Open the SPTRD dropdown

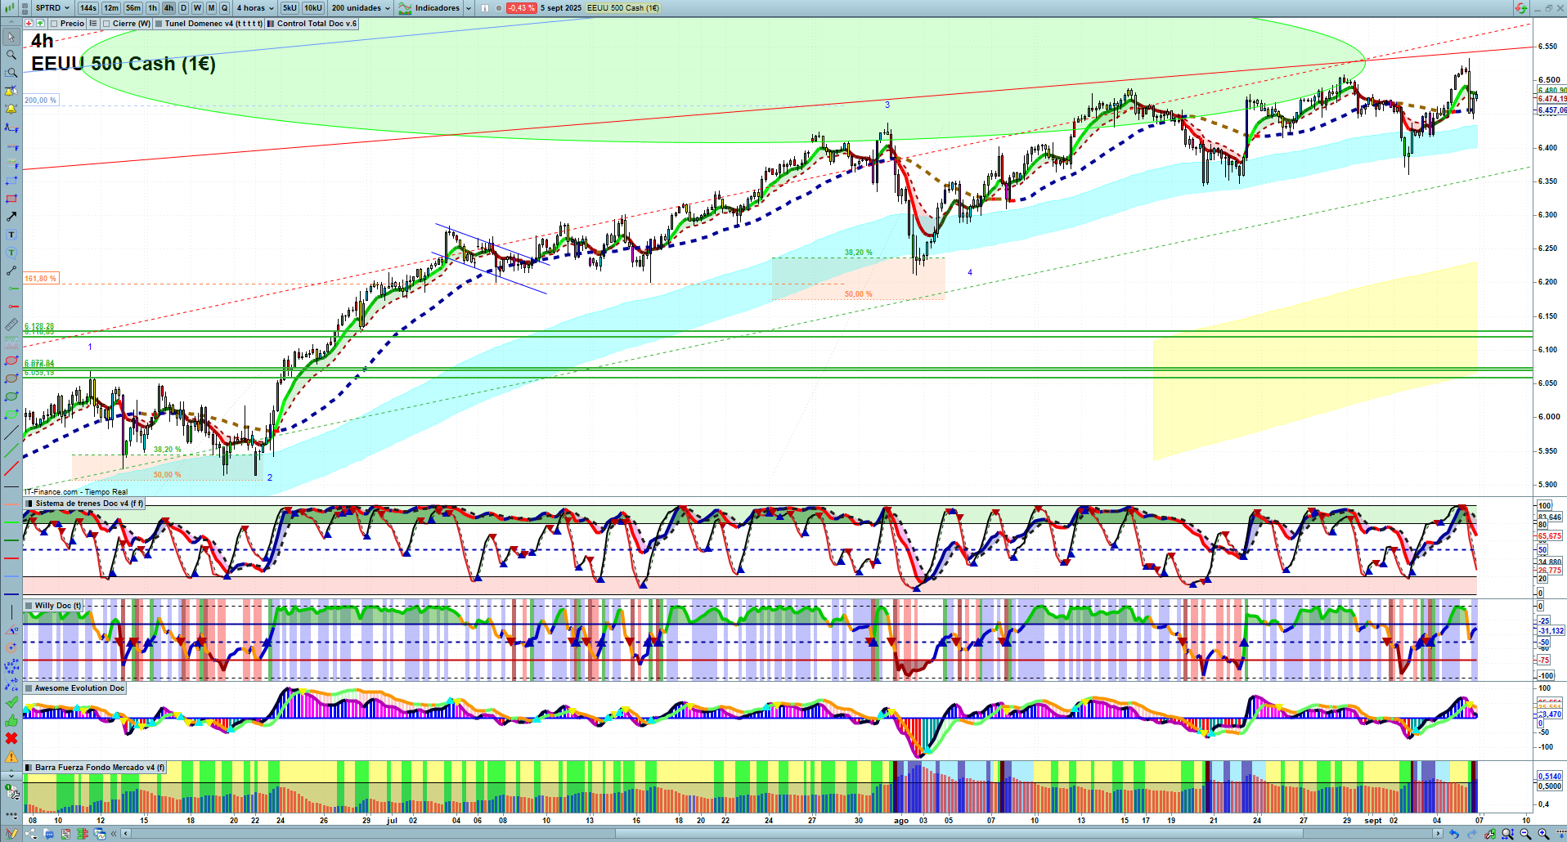[x=52, y=8]
